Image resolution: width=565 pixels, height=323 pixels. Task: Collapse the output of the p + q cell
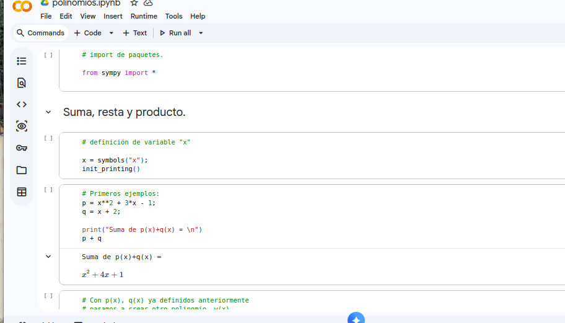pos(48,257)
